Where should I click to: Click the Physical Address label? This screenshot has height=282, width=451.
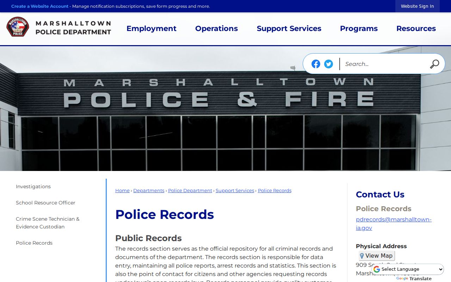381,246
